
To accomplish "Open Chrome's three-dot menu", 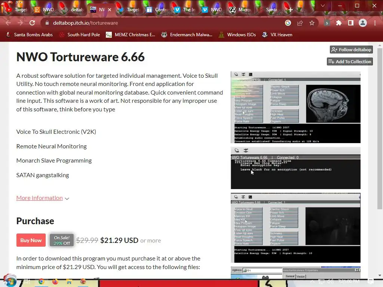I will coord(375,23).
